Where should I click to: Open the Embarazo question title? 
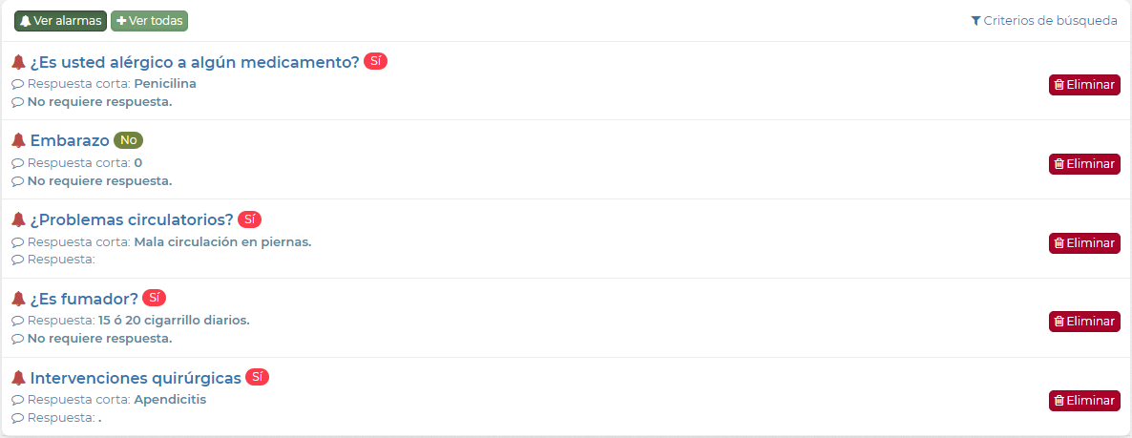70,141
